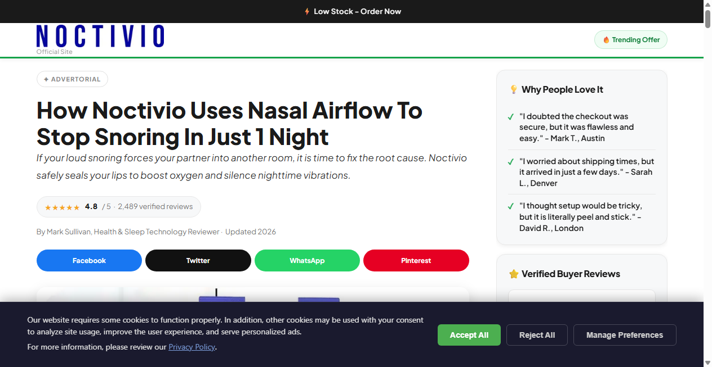Viewport: 712px width, 367px height.
Task: Reject all cookies
Action: 537,335
